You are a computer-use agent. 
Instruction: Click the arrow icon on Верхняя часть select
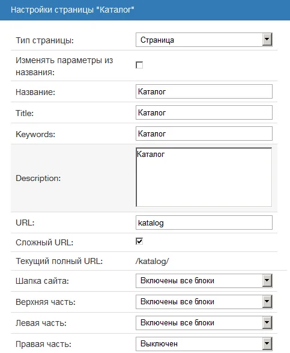[267, 302]
